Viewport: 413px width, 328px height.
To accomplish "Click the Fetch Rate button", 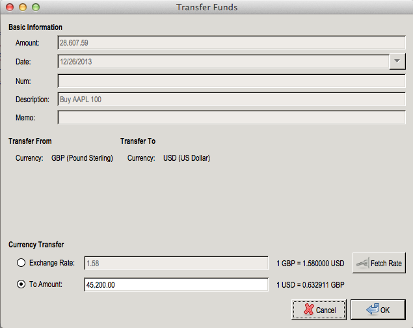I will pos(379,263).
